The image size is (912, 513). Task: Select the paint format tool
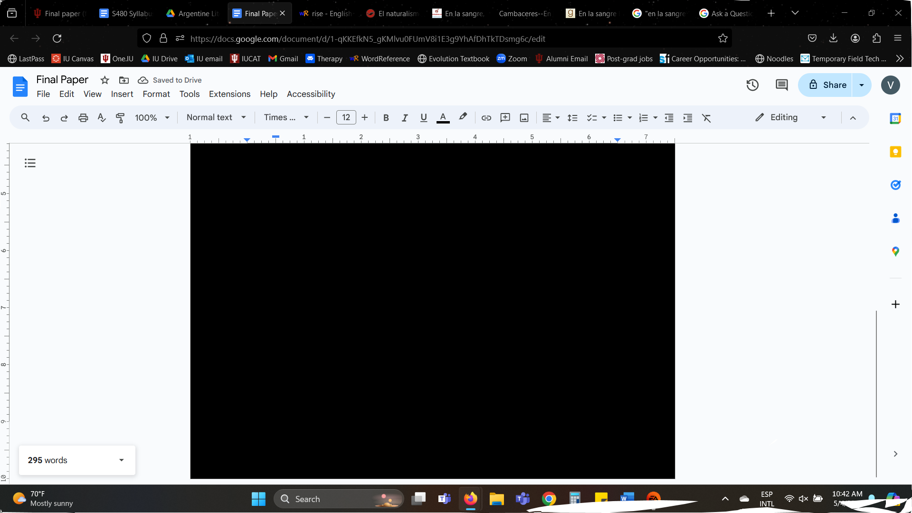pyautogui.click(x=120, y=118)
